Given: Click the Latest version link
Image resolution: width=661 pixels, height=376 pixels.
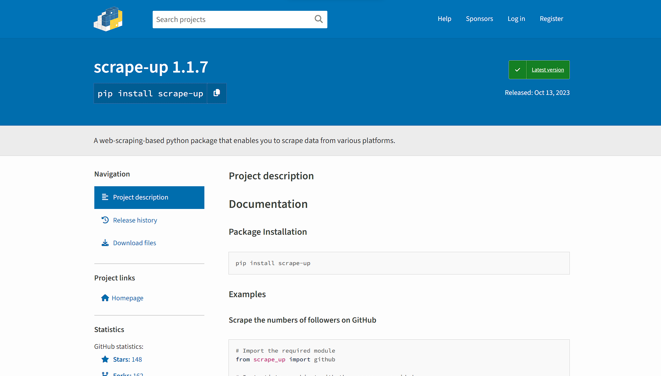Looking at the screenshot, I should [x=547, y=70].
